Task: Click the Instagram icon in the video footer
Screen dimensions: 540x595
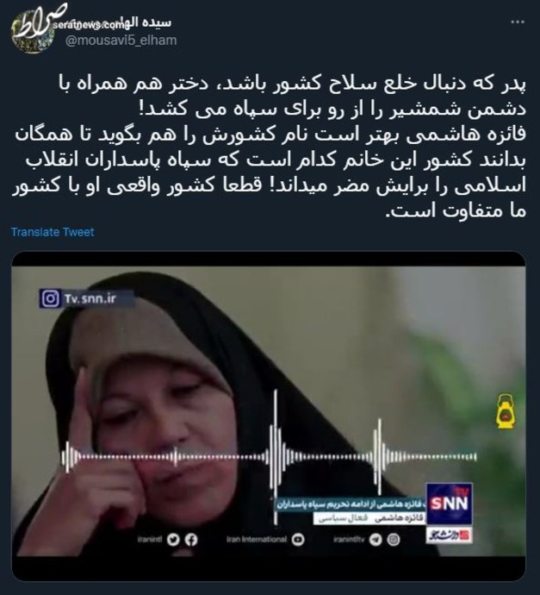Action: tap(394, 539)
